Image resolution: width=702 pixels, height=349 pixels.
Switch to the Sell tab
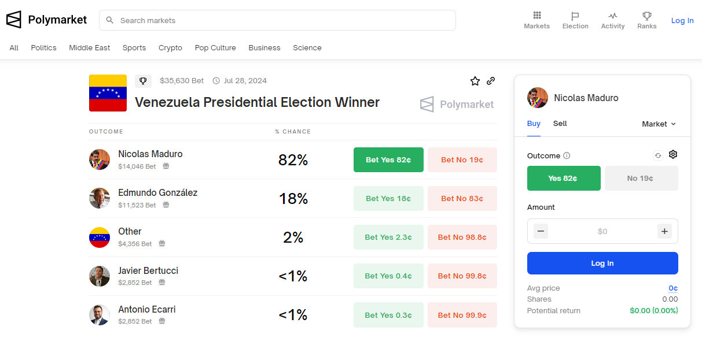click(x=560, y=124)
